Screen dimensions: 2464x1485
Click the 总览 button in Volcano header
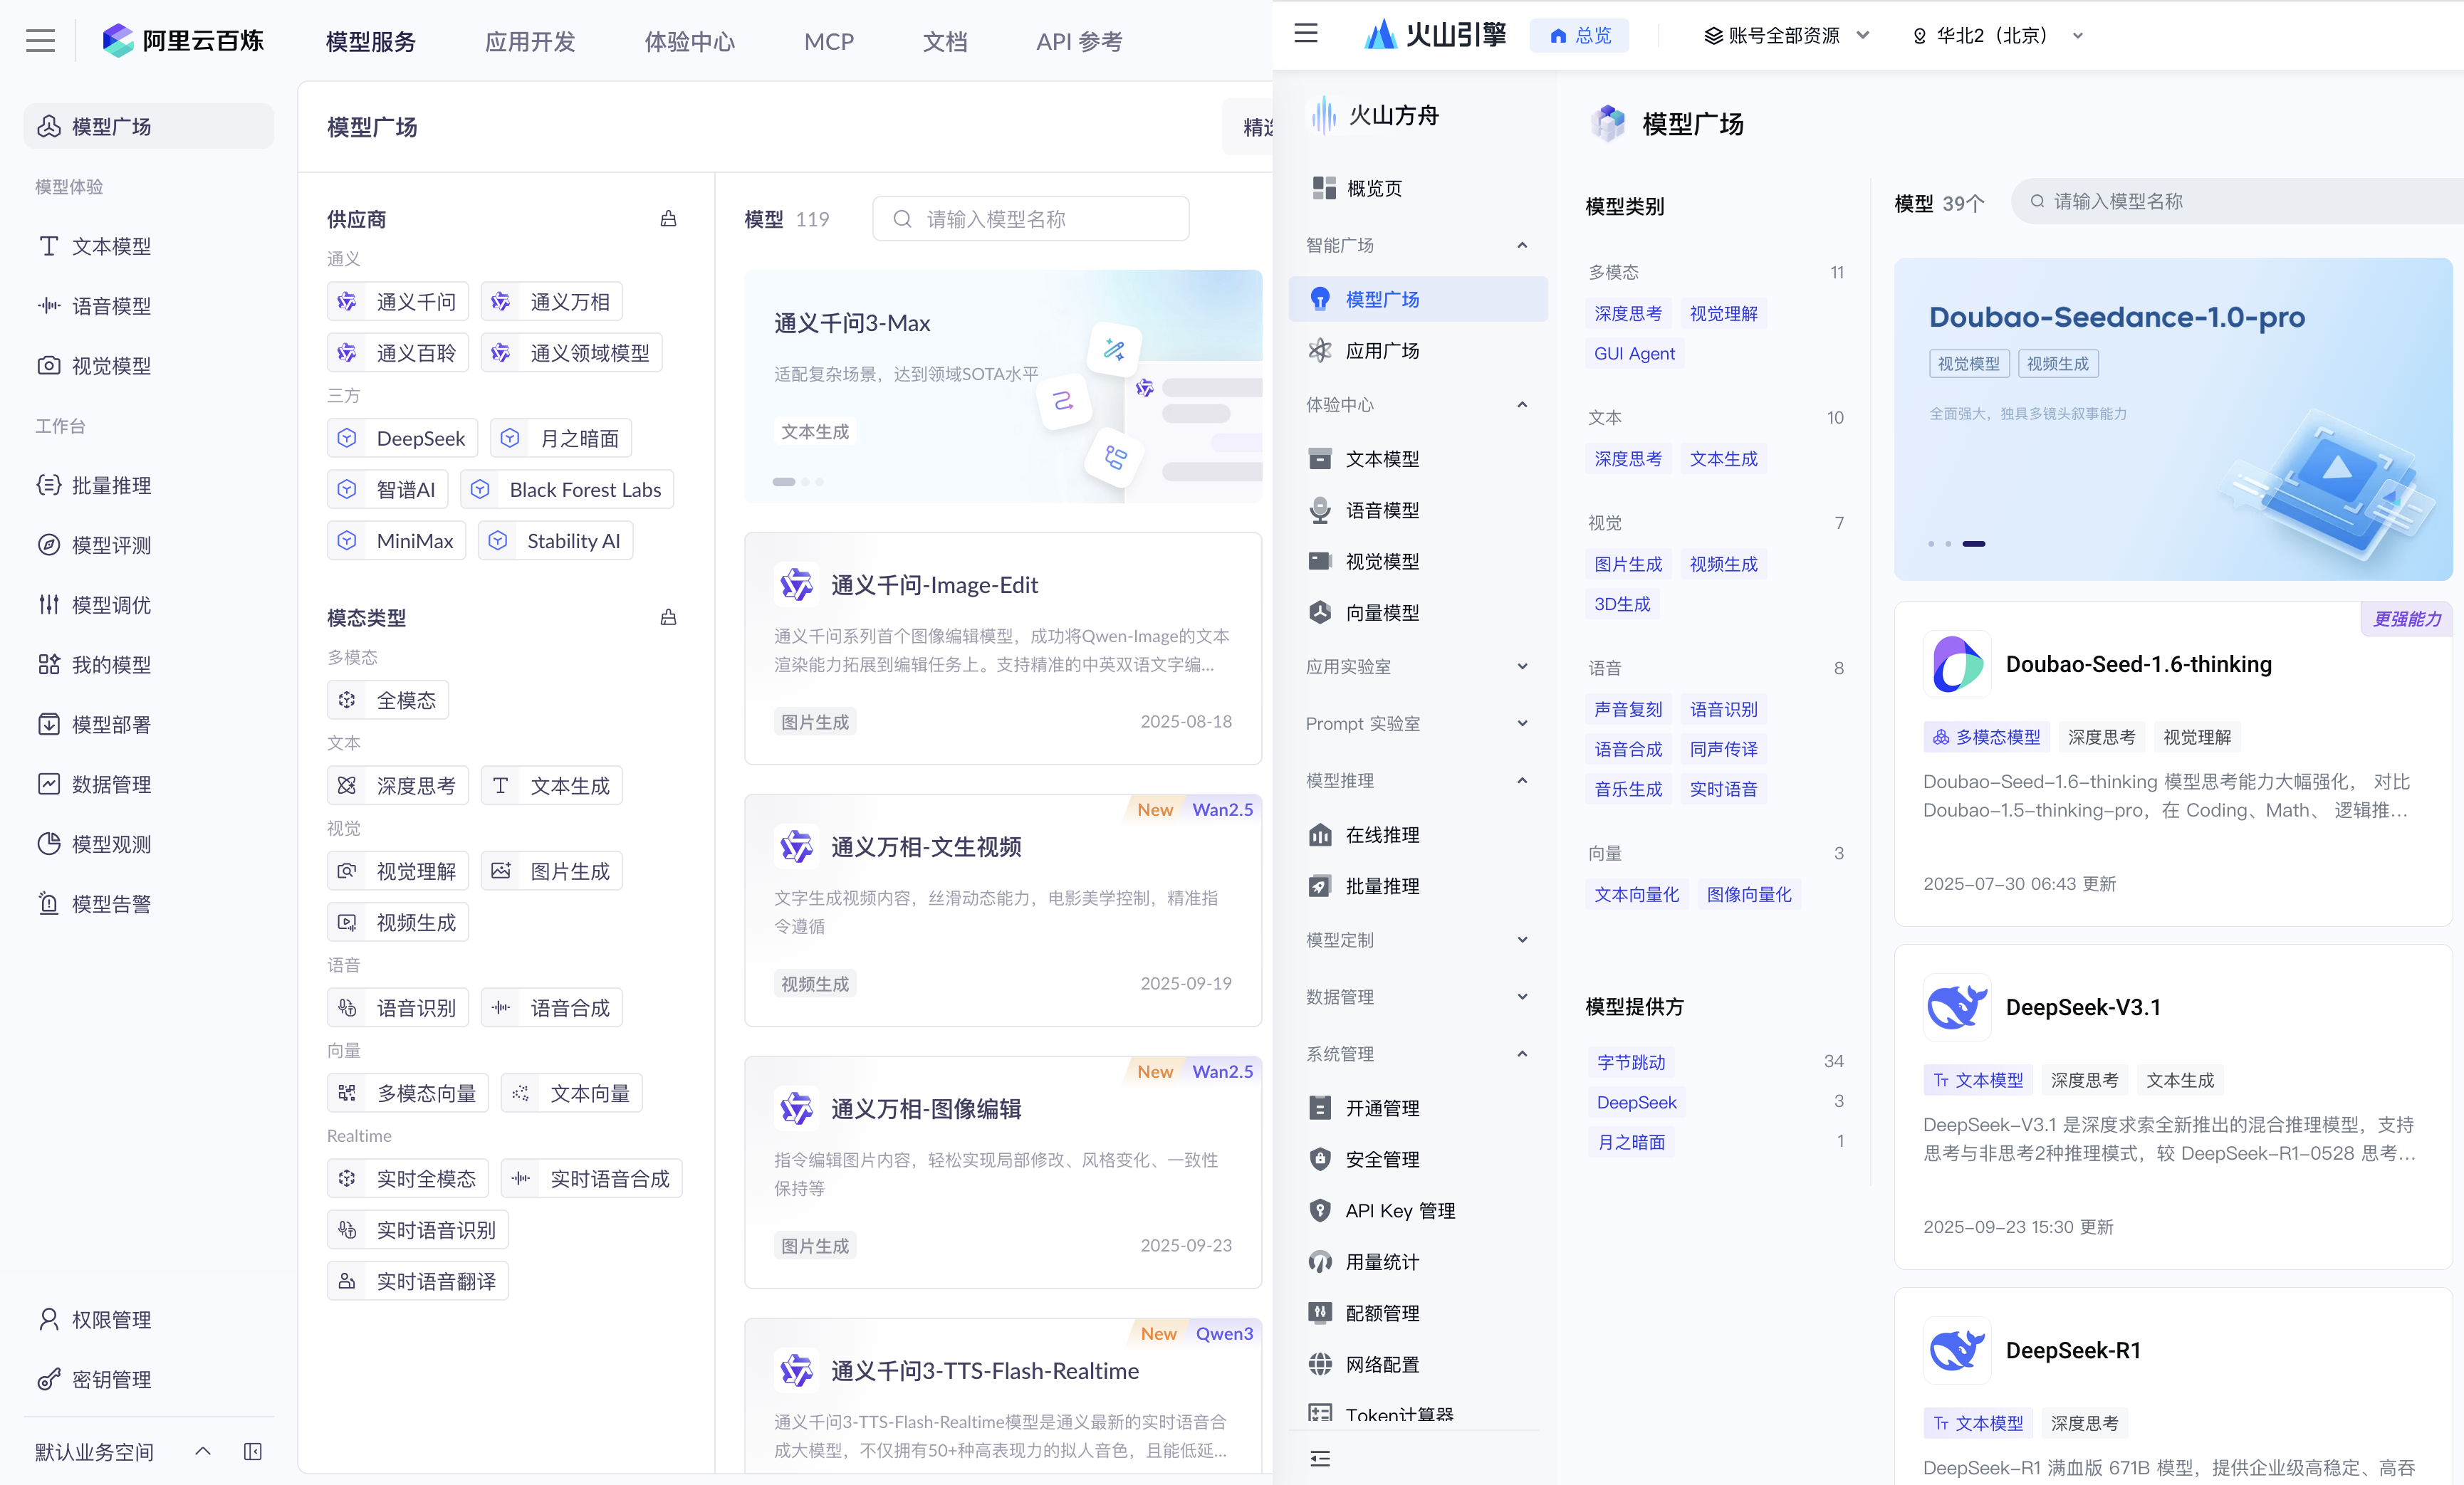1580,36
